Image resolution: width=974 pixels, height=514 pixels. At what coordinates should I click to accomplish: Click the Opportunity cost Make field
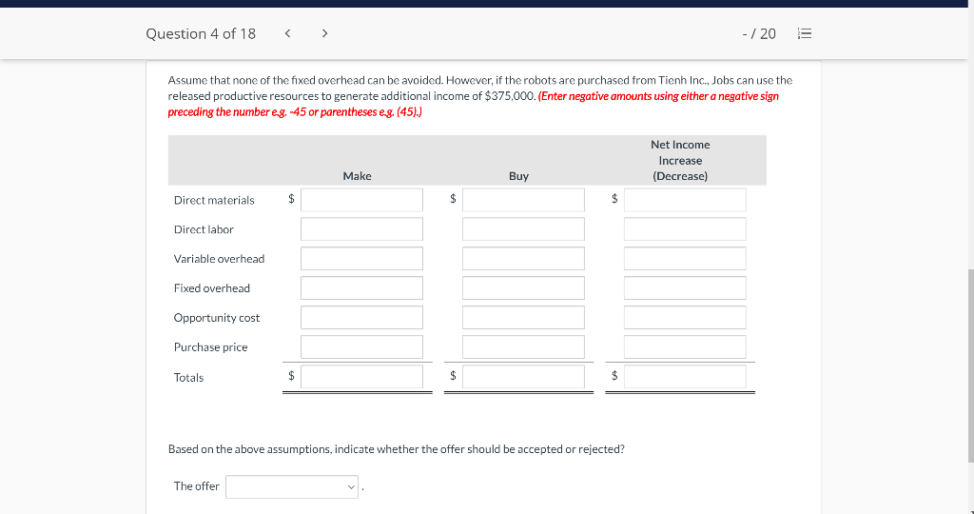click(x=361, y=318)
